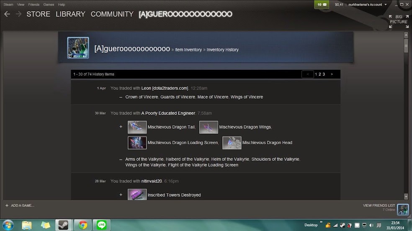
Task: Open the View menu
Action: [21, 5]
